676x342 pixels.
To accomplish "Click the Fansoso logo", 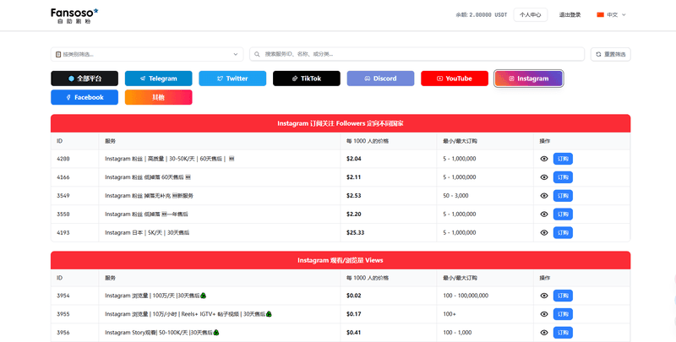I will coord(74,15).
